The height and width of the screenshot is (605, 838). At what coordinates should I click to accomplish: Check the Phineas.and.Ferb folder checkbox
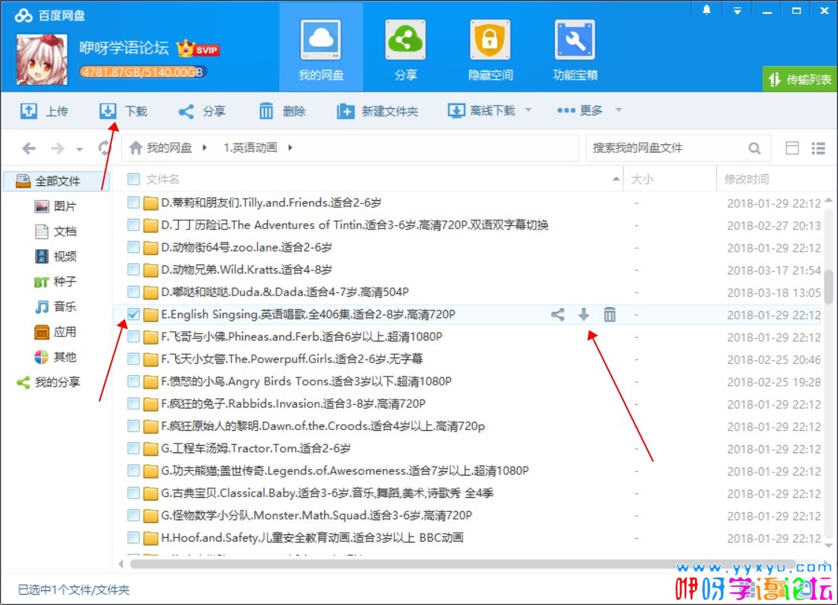click(x=133, y=337)
